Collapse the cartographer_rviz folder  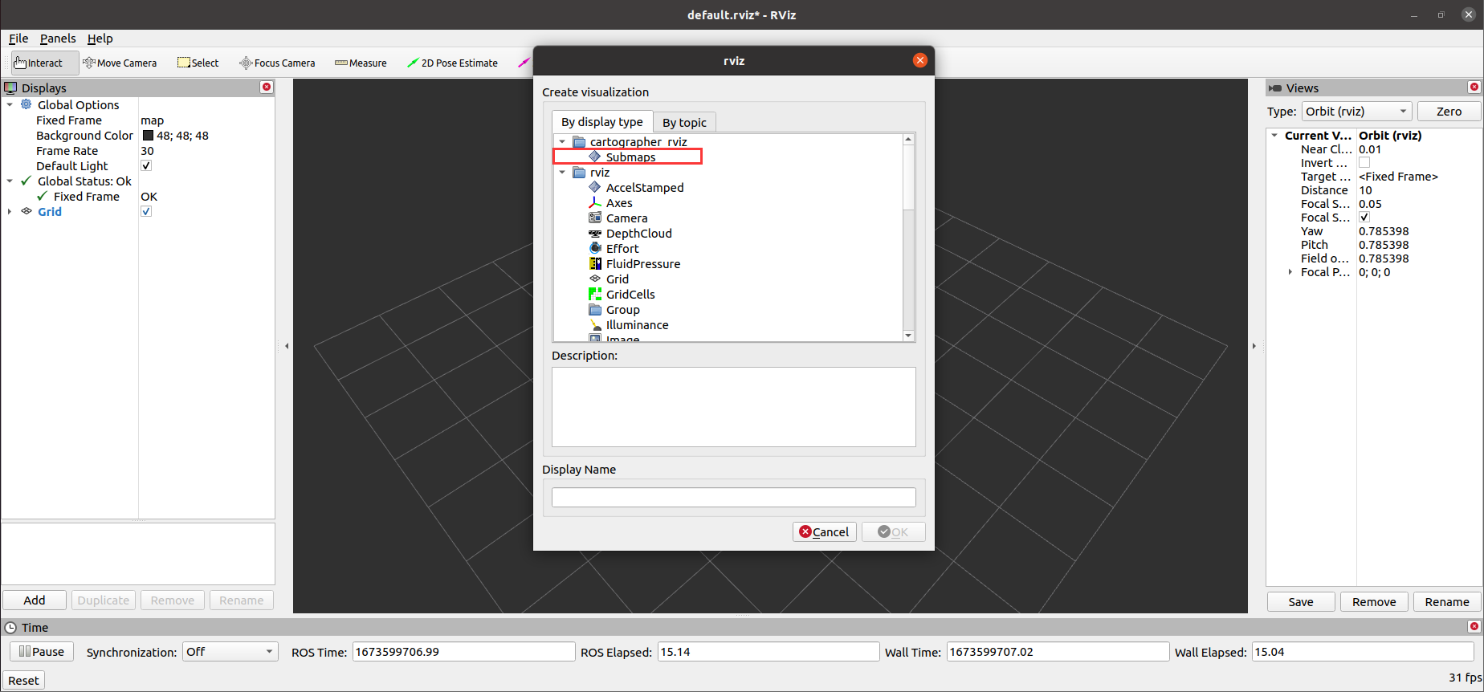[x=562, y=141]
